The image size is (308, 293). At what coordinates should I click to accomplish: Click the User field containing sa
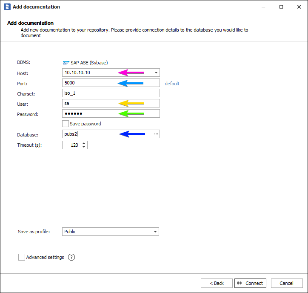click(89, 103)
